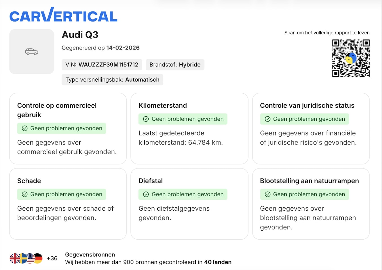Click the checkmark icon under Diefstal
This screenshot has height=270, width=382.
(x=146, y=194)
